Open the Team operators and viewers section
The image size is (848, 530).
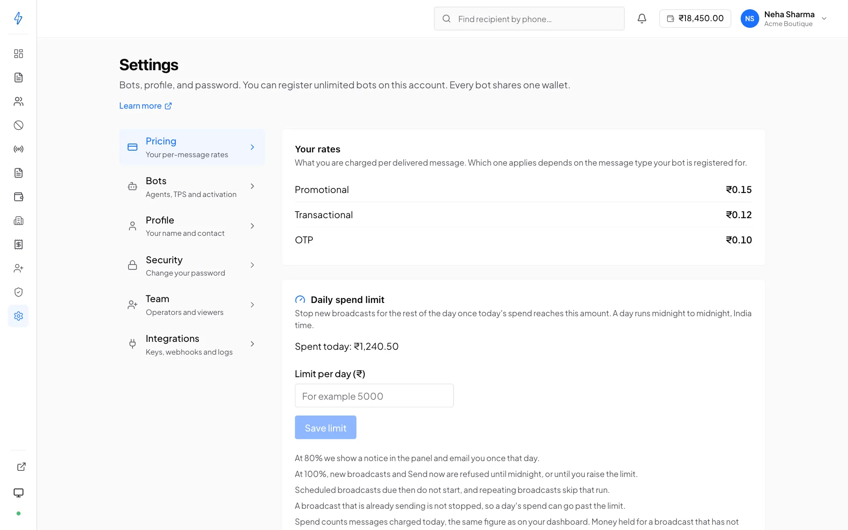tap(192, 305)
